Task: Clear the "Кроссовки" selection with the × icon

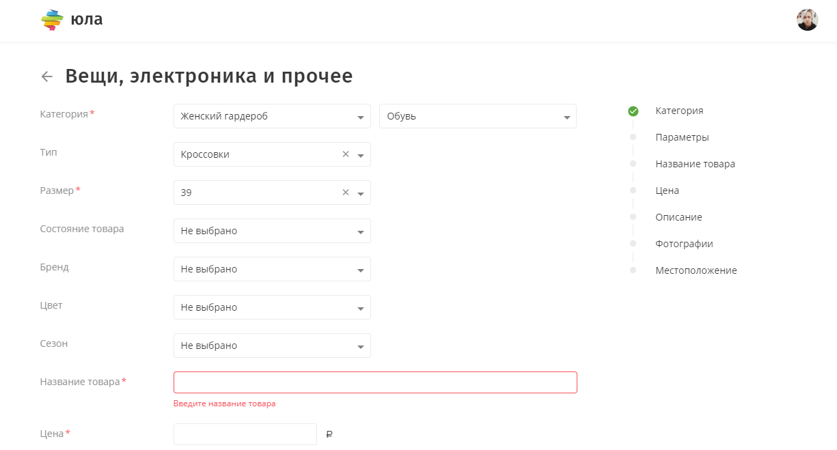Action: click(x=346, y=154)
